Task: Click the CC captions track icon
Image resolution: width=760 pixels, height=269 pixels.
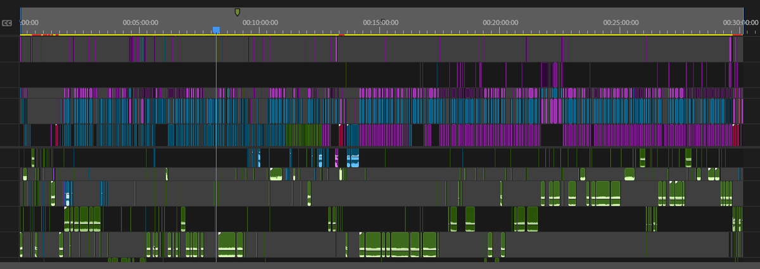Action: coord(7,23)
